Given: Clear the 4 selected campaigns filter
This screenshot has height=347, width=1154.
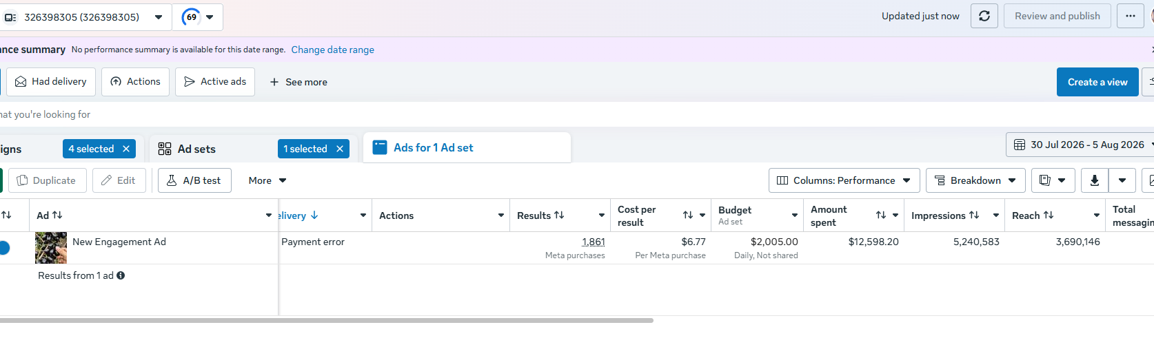Looking at the screenshot, I should [x=126, y=149].
